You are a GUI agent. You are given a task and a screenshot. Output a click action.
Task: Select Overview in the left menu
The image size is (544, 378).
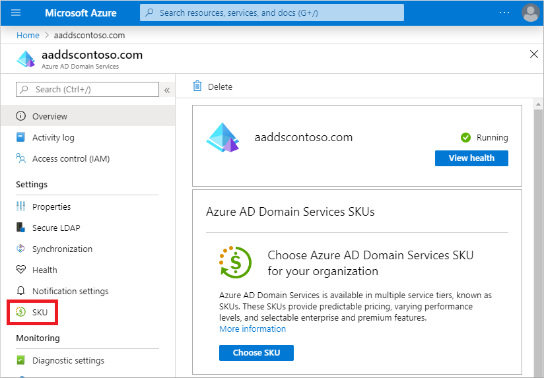[50, 116]
